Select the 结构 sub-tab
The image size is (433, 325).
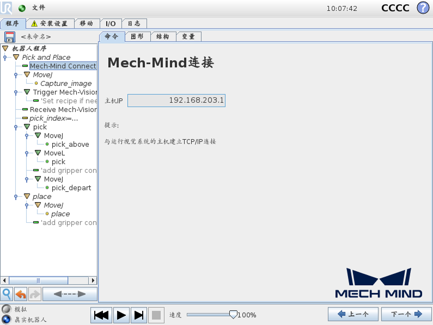pyautogui.click(x=163, y=36)
